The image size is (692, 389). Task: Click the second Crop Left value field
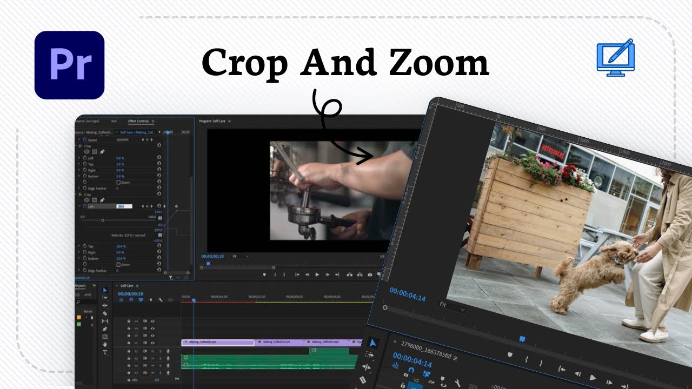click(x=124, y=206)
